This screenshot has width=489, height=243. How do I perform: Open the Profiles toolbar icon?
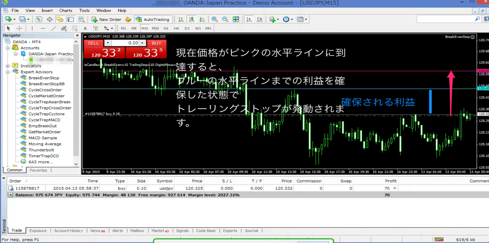click(x=22, y=19)
